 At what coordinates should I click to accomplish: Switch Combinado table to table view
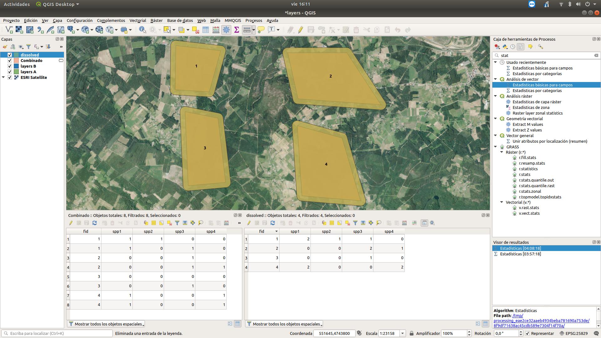pyautogui.click(x=238, y=324)
